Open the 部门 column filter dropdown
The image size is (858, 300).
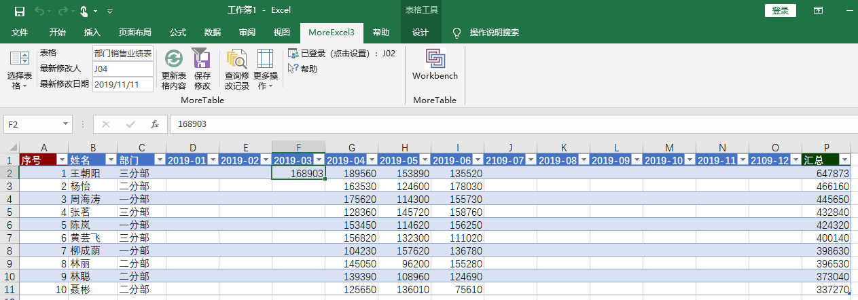point(160,160)
